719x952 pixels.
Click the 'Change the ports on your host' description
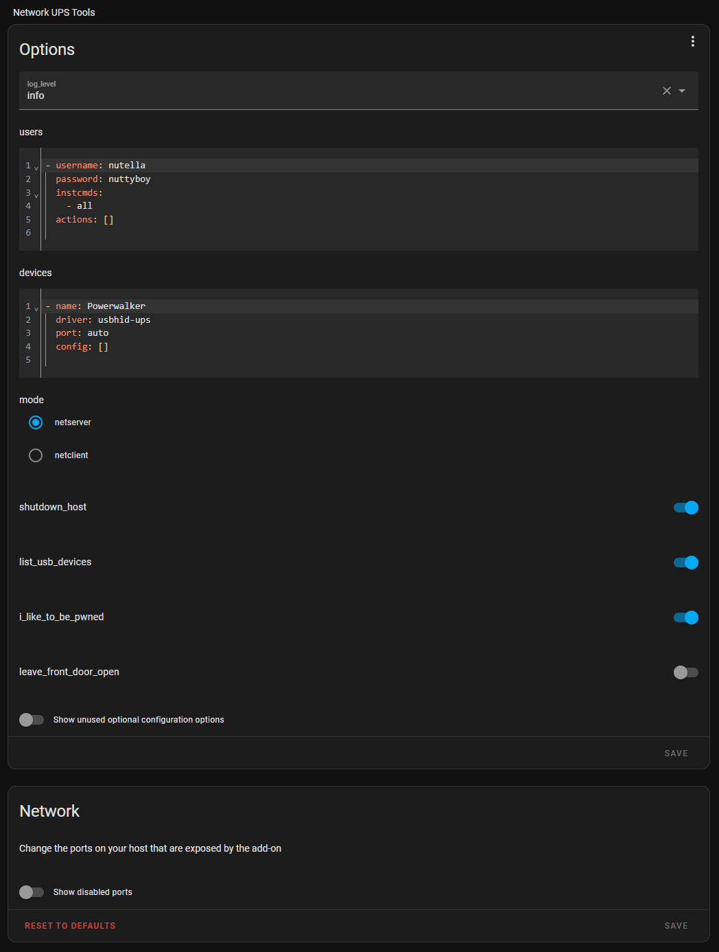[x=150, y=848]
